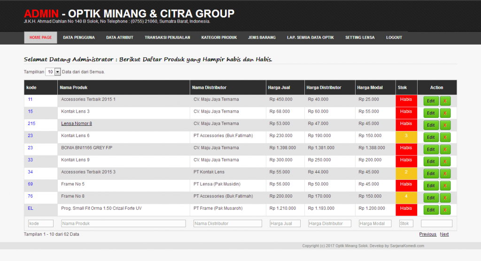This screenshot has height=261, width=481.
Task: Click product code 215 link
Action: (31, 123)
